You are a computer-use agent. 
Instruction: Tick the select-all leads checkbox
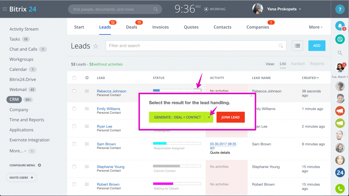coord(74,78)
